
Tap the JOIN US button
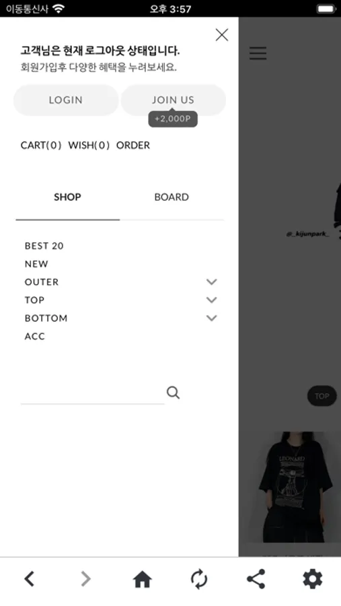point(173,100)
